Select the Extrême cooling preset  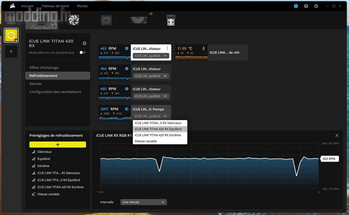pos(43,166)
